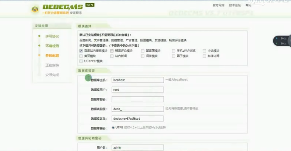Screen dimensions: 291x151
Task: Enable the 邮件订阅 checkbox
Action: tap(204, 56)
